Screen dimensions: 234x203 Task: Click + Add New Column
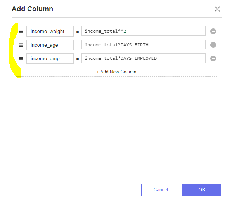pos(116,72)
